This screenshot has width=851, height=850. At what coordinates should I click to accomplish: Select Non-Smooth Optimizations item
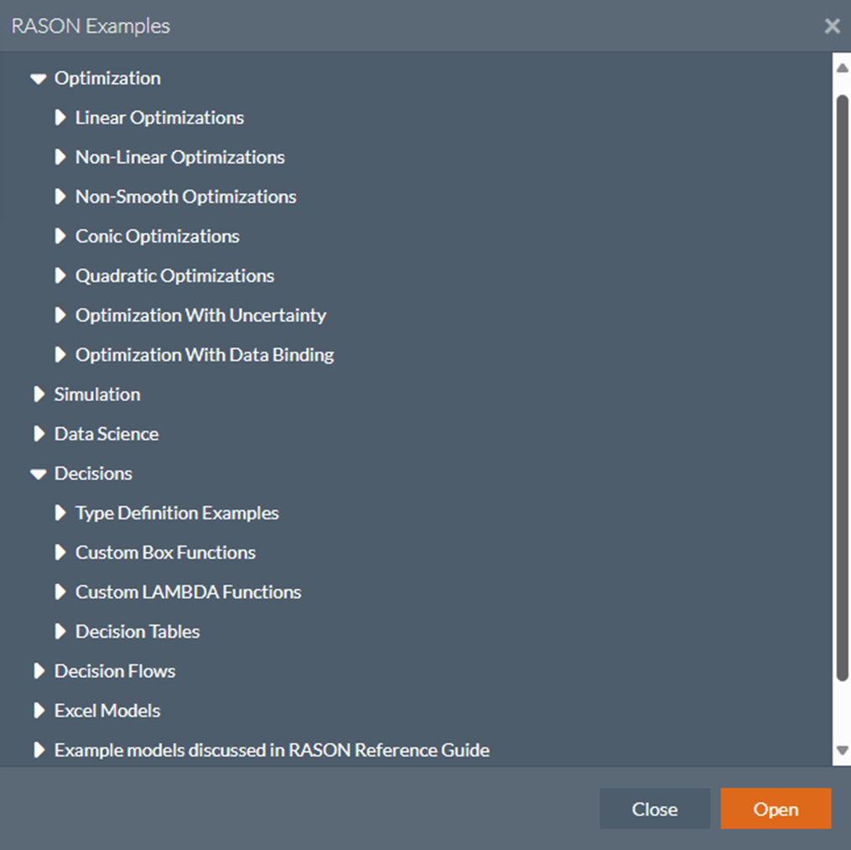click(185, 196)
